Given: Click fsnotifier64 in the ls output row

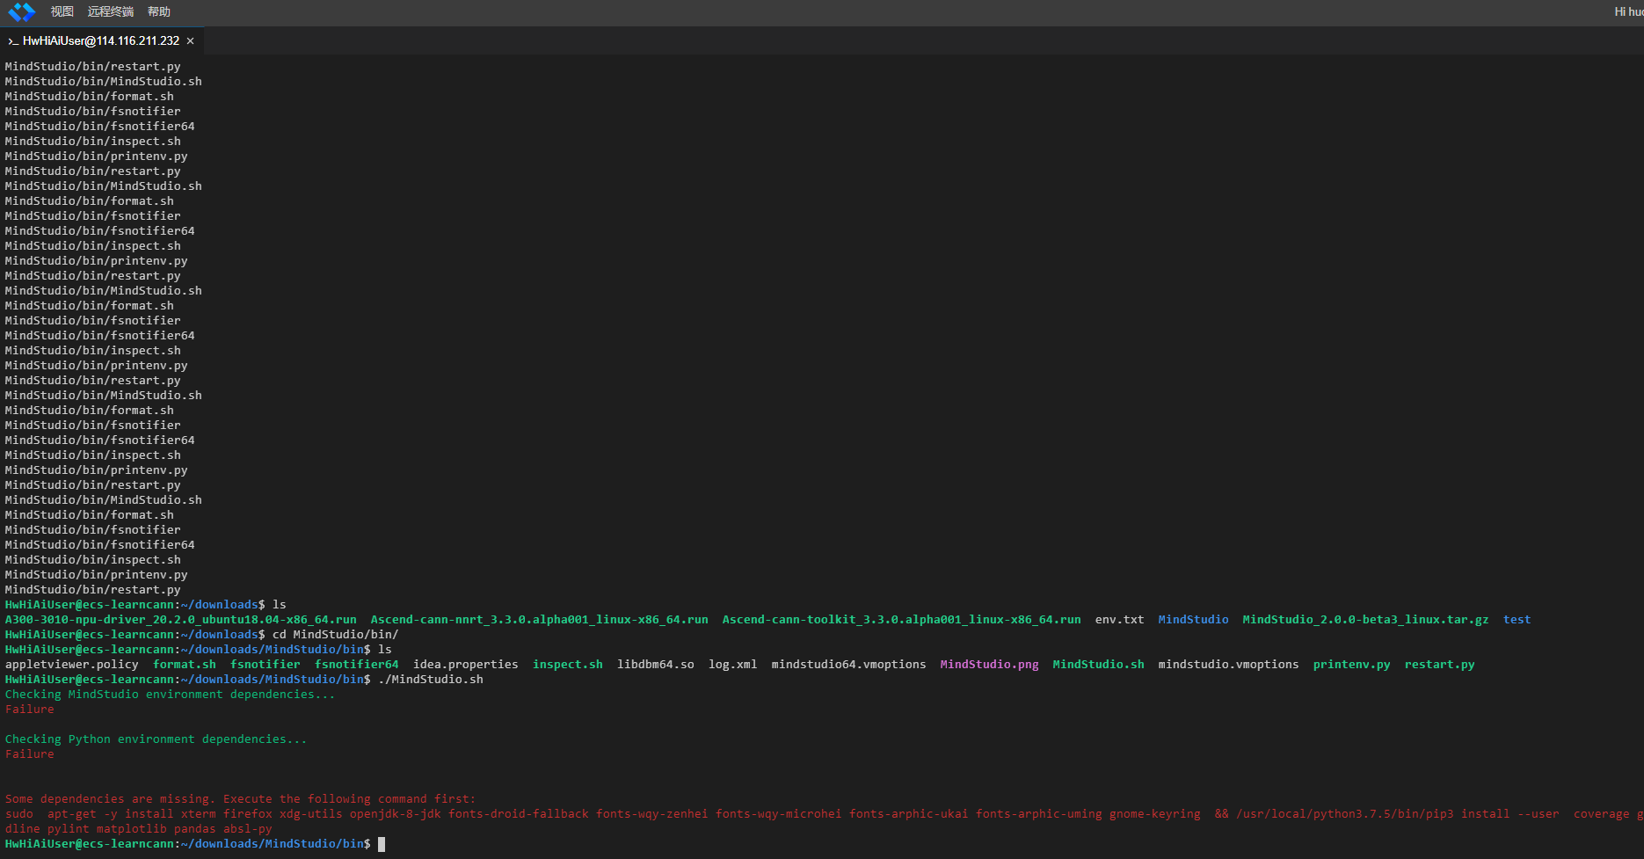Looking at the screenshot, I should [357, 665].
